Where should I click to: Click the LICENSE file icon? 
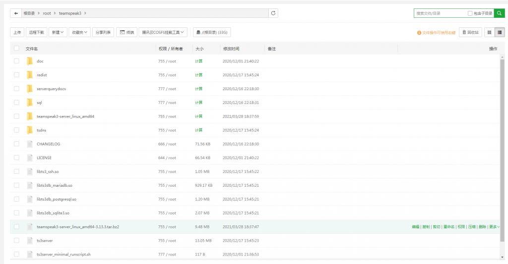click(x=29, y=158)
